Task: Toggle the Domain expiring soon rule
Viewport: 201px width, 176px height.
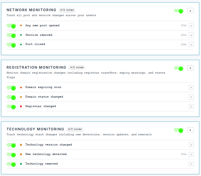Action: [11, 88]
